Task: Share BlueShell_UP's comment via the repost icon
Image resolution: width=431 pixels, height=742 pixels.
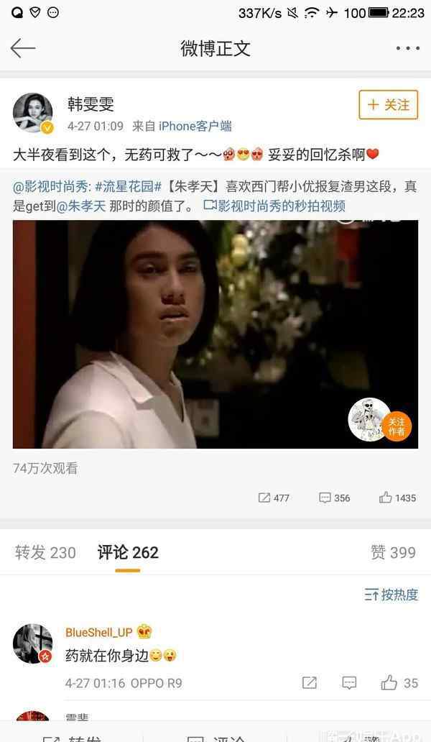Action: point(310,682)
